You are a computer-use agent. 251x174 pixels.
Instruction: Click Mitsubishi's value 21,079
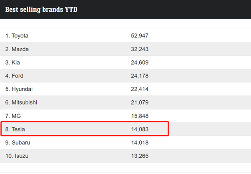pos(140,102)
